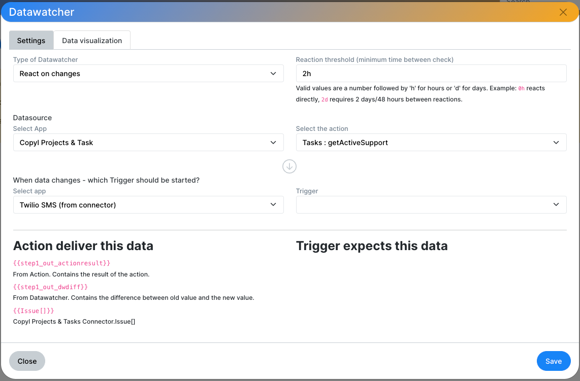Expand the Datasource Select App dropdown
Viewport: 580px width, 381px height.
point(148,142)
